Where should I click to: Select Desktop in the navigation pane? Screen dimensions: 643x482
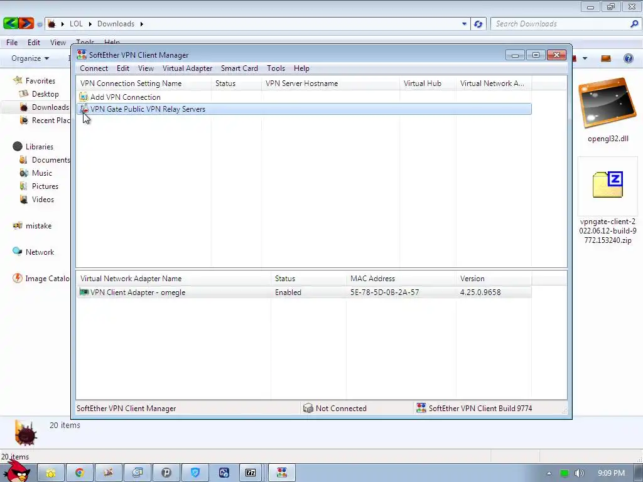(x=45, y=94)
